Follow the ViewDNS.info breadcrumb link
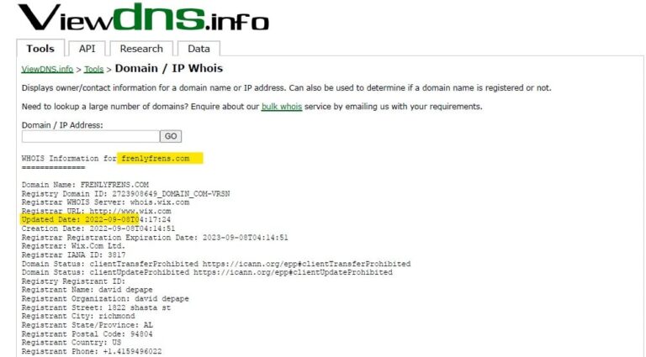Viewport: 646px width, 357px height. (x=47, y=69)
